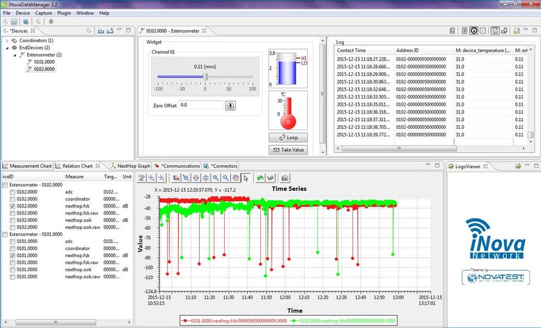
Task: Switch to the NextHop Graph tab
Action: coord(130,166)
